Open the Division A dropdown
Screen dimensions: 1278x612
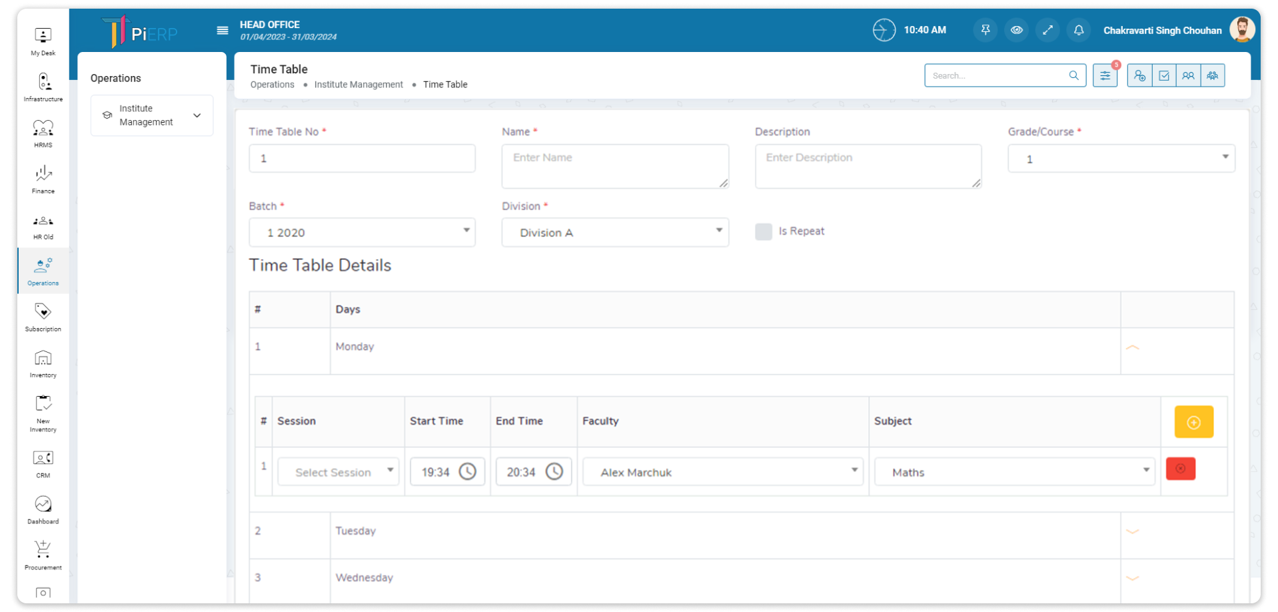[x=614, y=233]
